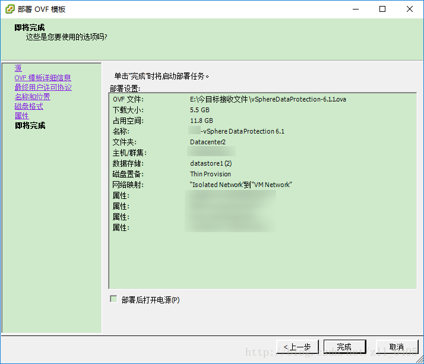This screenshot has height=364, width=424.
Task: Click the window resize grip corner
Action: tap(419, 360)
